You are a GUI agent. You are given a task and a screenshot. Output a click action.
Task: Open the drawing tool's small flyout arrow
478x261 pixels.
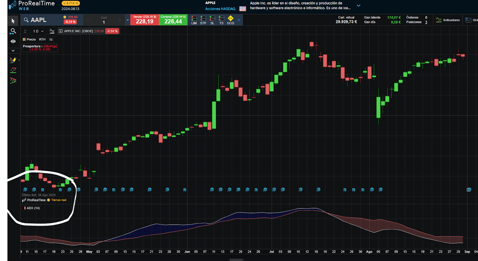click(x=19, y=60)
